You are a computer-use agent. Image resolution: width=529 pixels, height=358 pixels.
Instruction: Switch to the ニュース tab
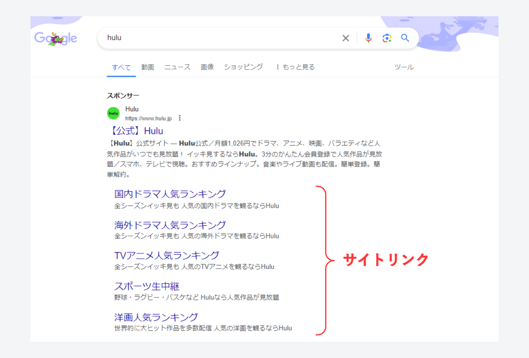coord(177,67)
